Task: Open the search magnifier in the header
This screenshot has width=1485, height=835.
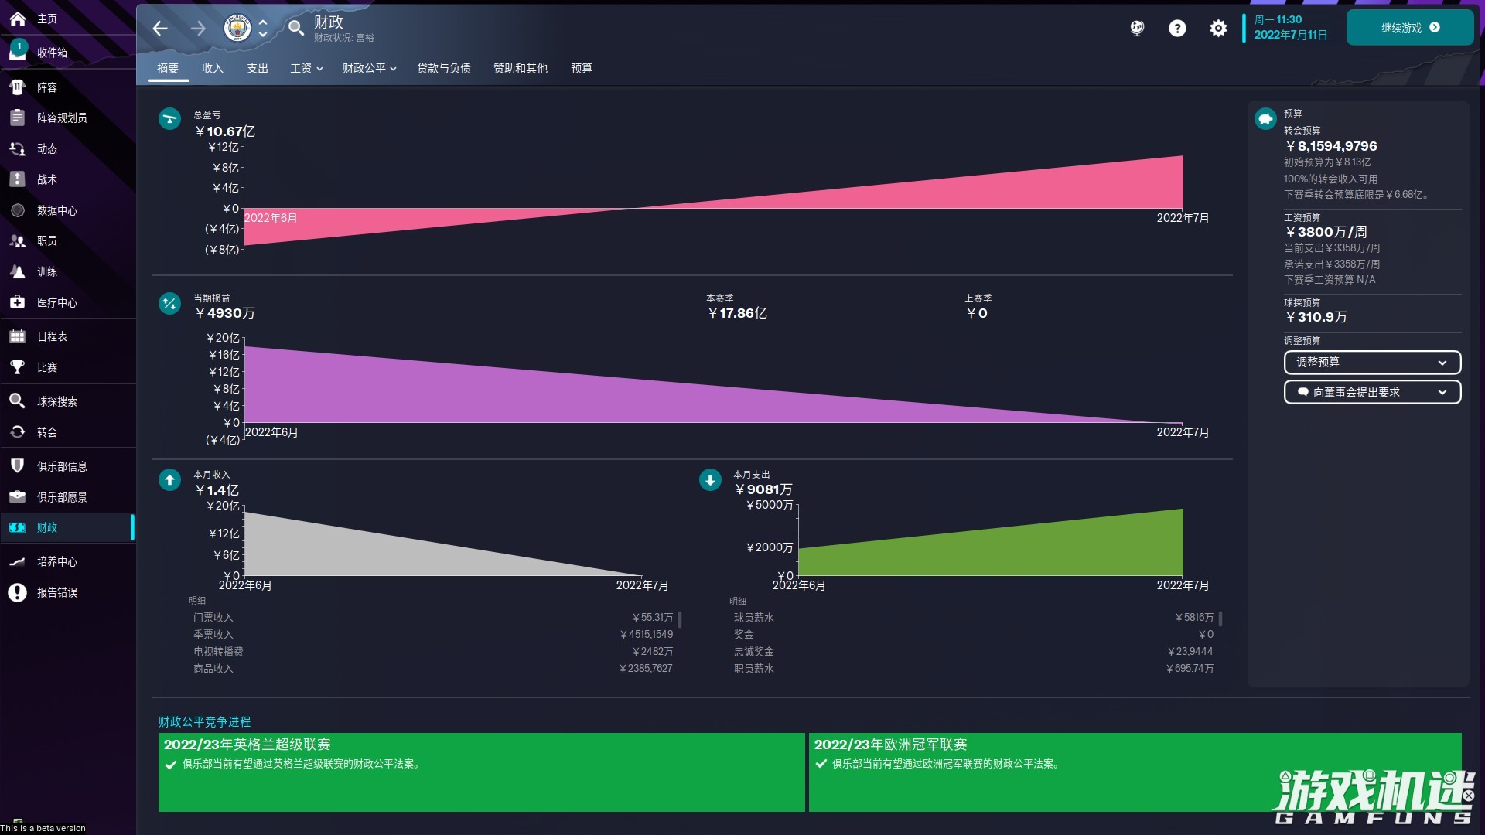Action: click(296, 28)
